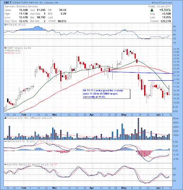Viewport: 183px width, 190px height.
Task: Click the 'Ask Size' value 1
Action: 45,14
